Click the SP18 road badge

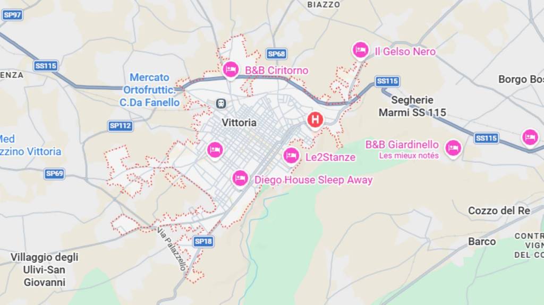(x=203, y=241)
